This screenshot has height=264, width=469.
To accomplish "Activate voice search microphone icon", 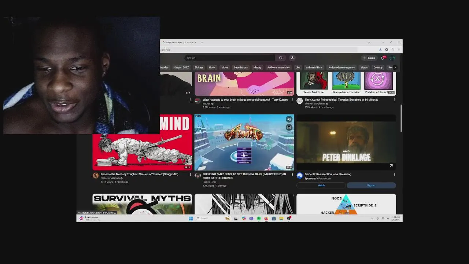I will 292,58.
